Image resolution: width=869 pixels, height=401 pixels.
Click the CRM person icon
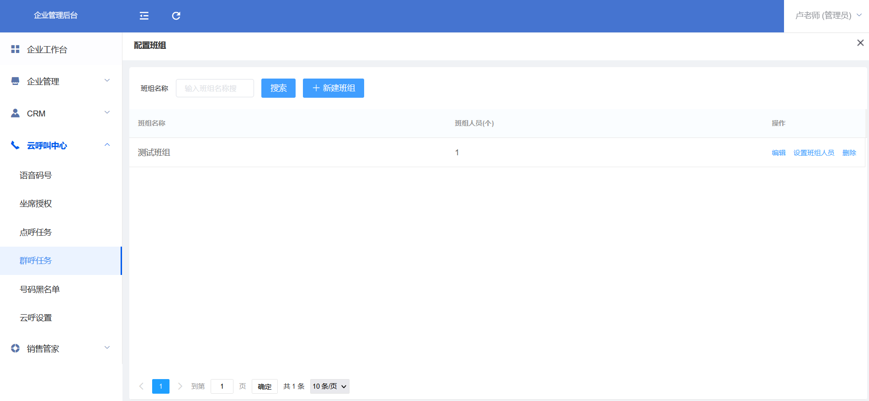15,113
